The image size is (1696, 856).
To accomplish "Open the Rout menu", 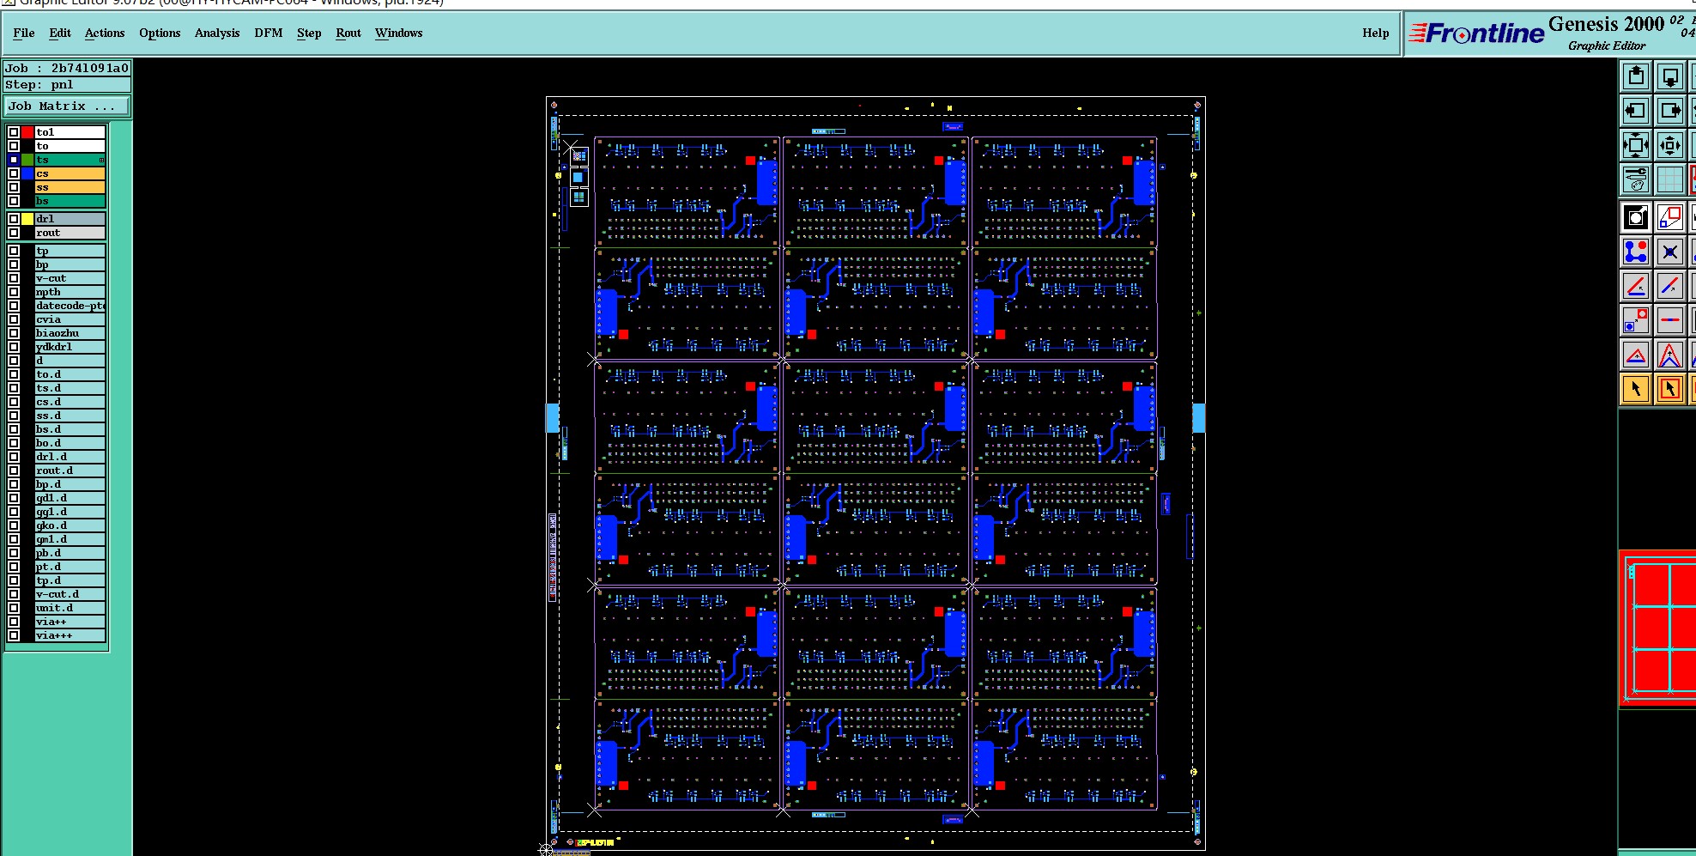I will 348,33.
